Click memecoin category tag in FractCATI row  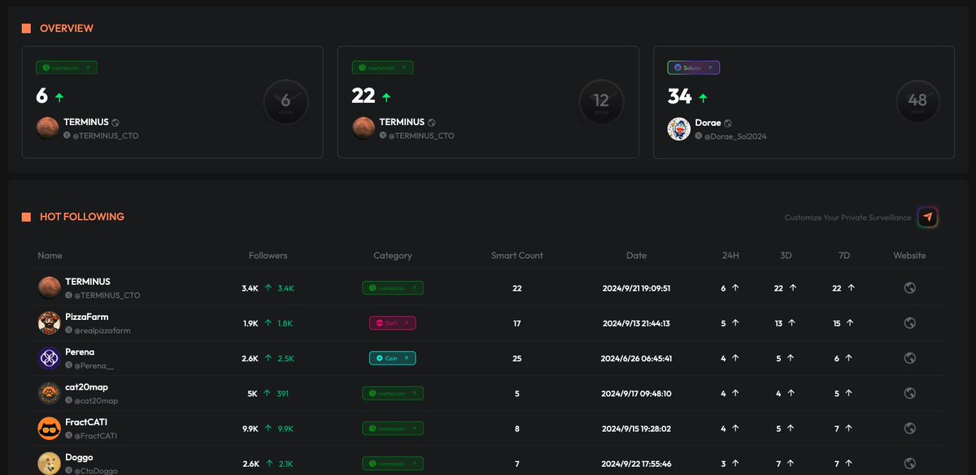(393, 428)
